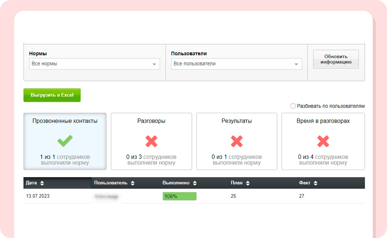
Task: Sort by Выполнено column arrows
Action: click(x=195, y=183)
